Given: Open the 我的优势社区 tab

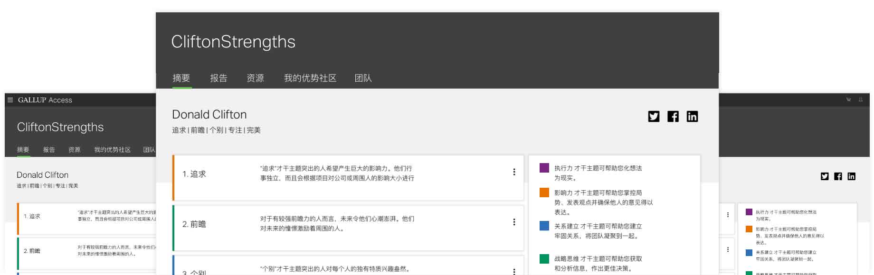Looking at the screenshot, I should click(310, 78).
